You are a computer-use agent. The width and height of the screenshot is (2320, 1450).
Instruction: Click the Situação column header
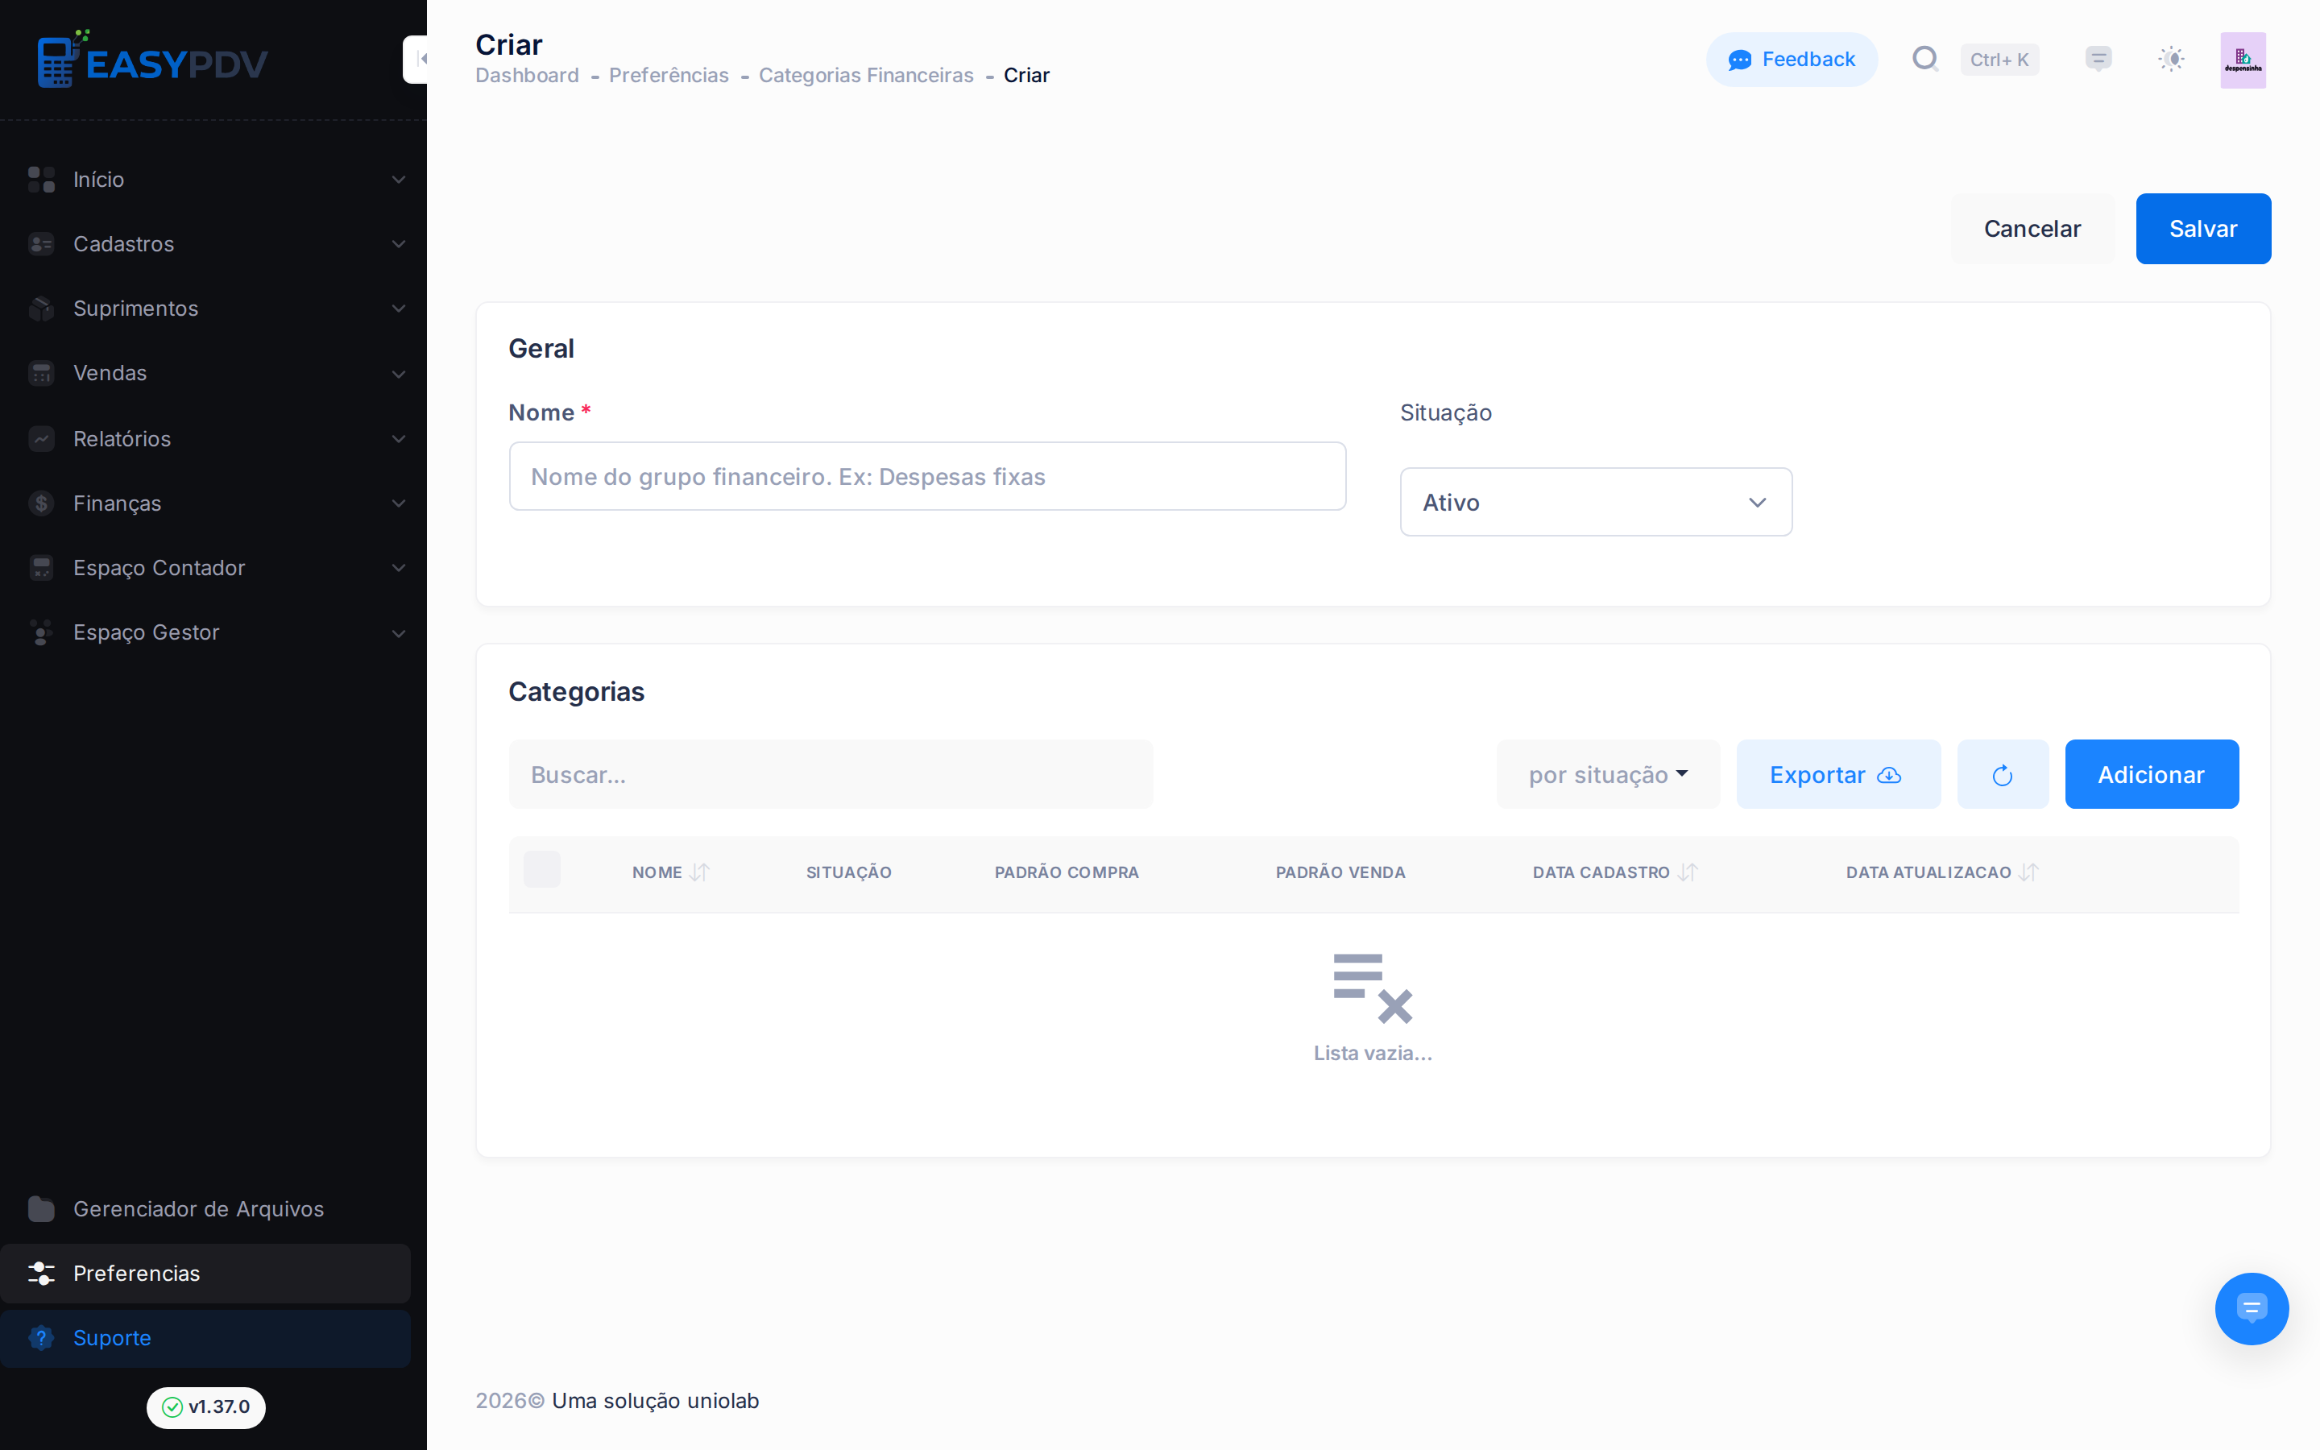[848, 872]
